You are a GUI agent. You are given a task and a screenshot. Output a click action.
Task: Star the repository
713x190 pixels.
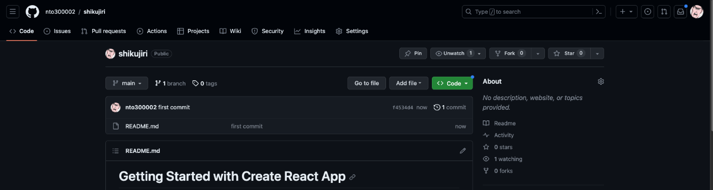point(569,53)
